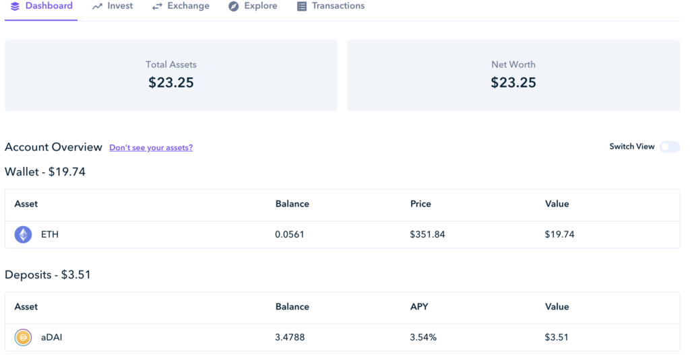Select the aDAI asset name

51,337
